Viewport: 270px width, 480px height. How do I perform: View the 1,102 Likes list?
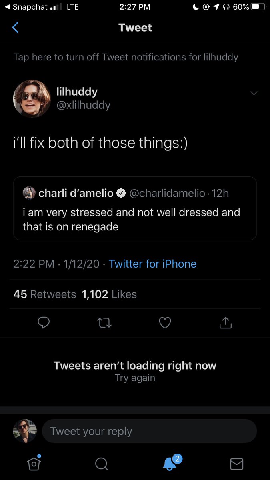pyautogui.click(x=109, y=294)
